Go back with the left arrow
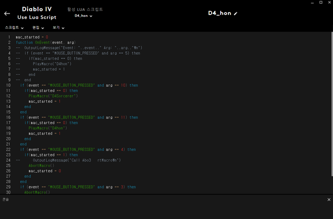This screenshot has width=333, height=219. (x=7, y=13)
